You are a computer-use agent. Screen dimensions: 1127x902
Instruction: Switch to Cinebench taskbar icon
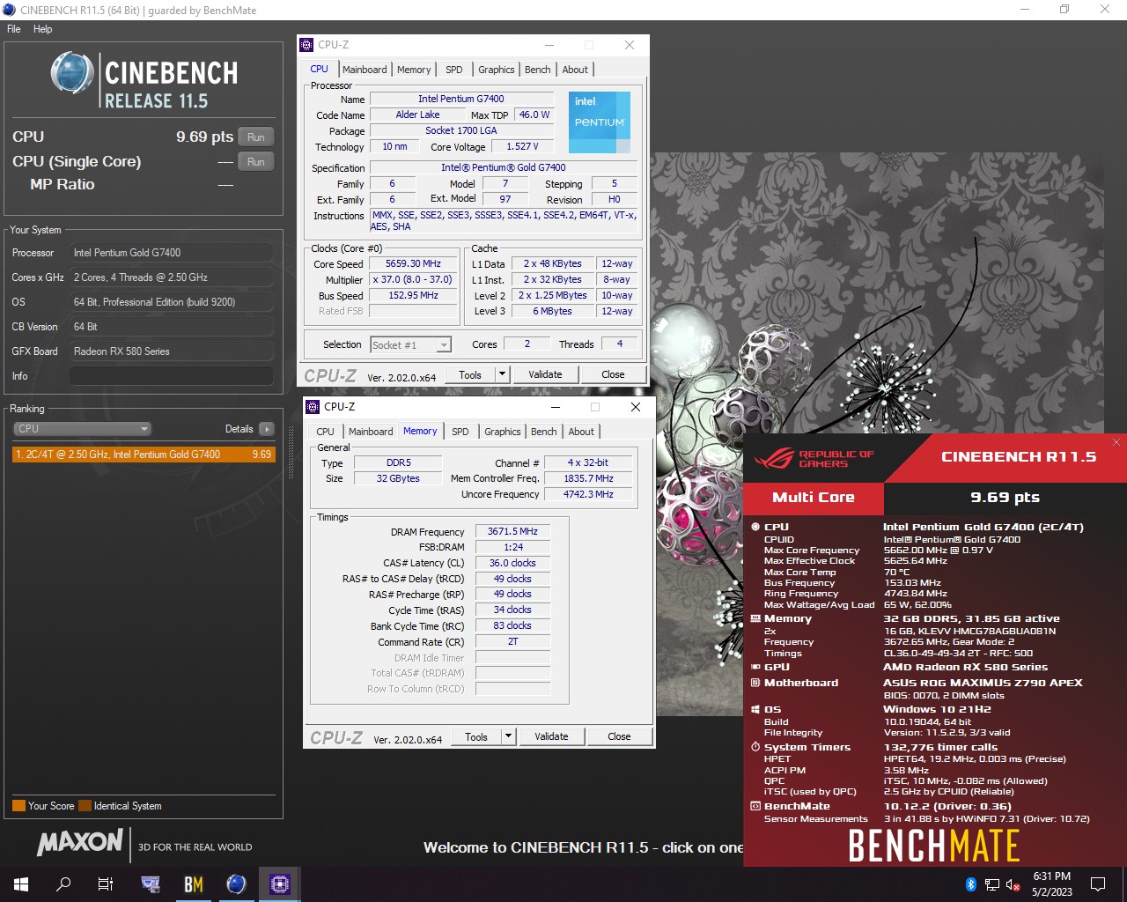(236, 884)
